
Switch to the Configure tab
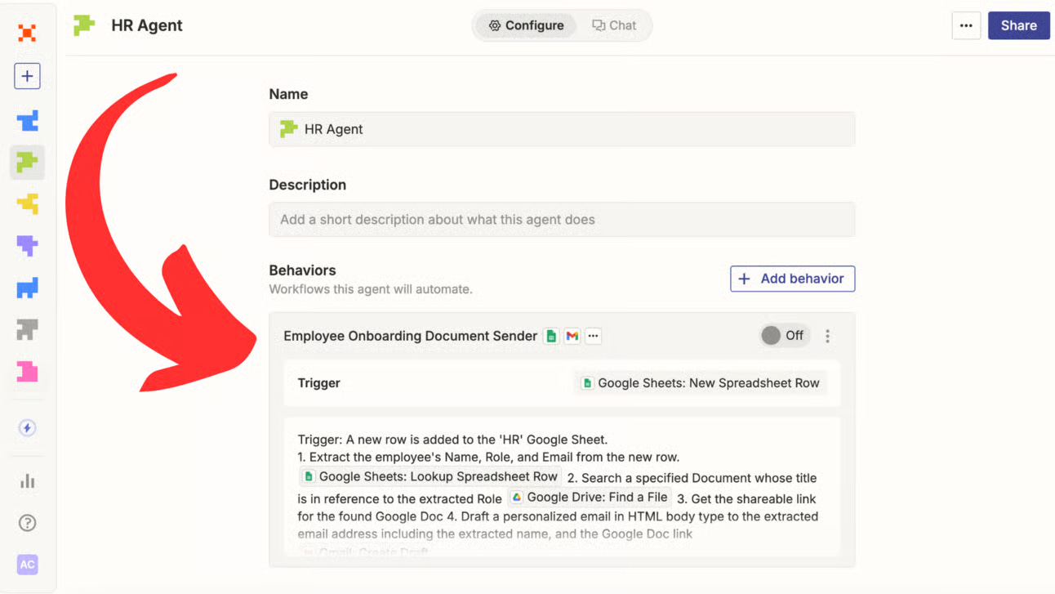tap(526, 25)
